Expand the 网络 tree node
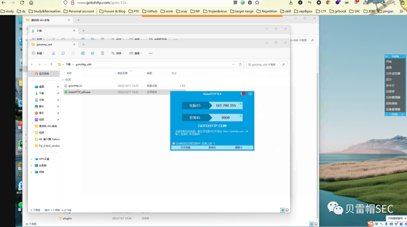Viewport: 407px width, 227px height. pos(31,172)
